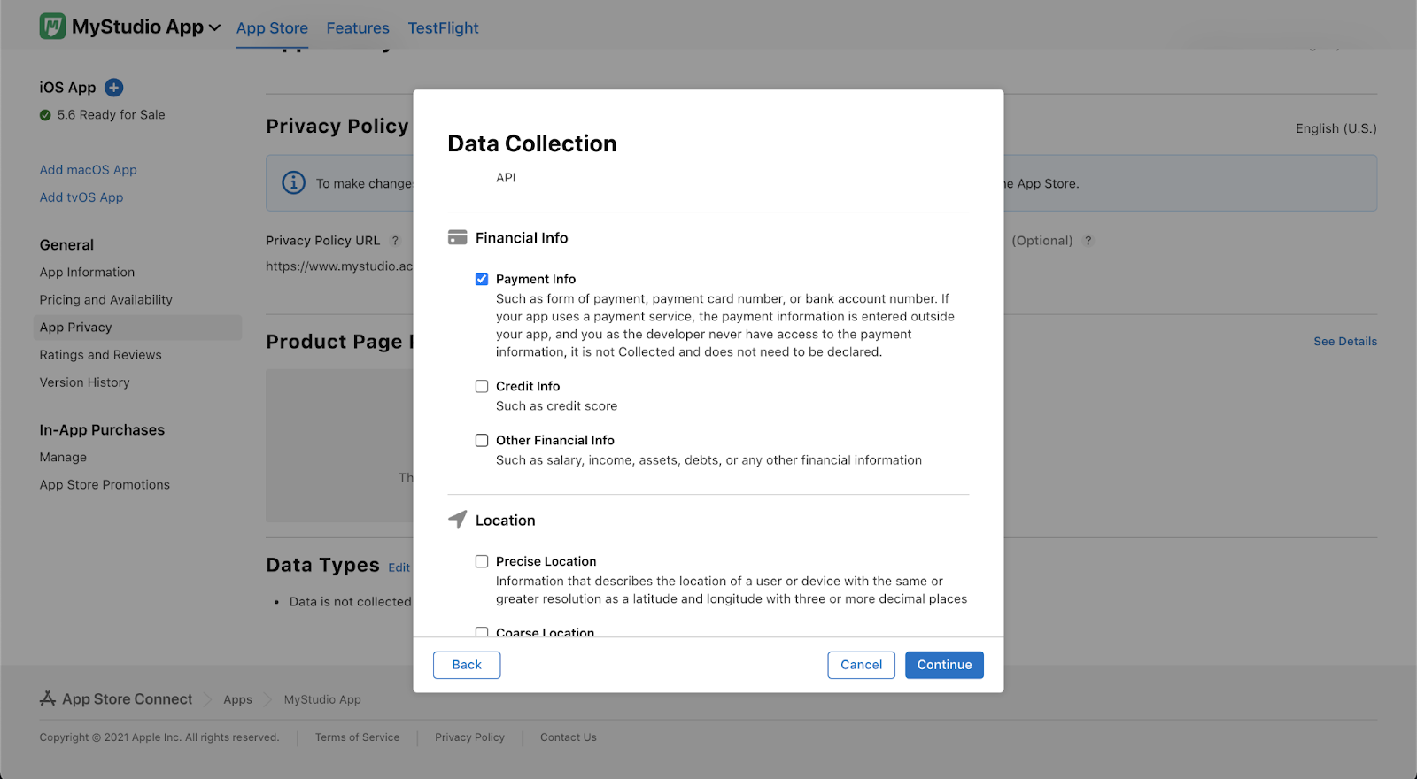
Task: Switch to the Features tab
Action: (358, 28)
